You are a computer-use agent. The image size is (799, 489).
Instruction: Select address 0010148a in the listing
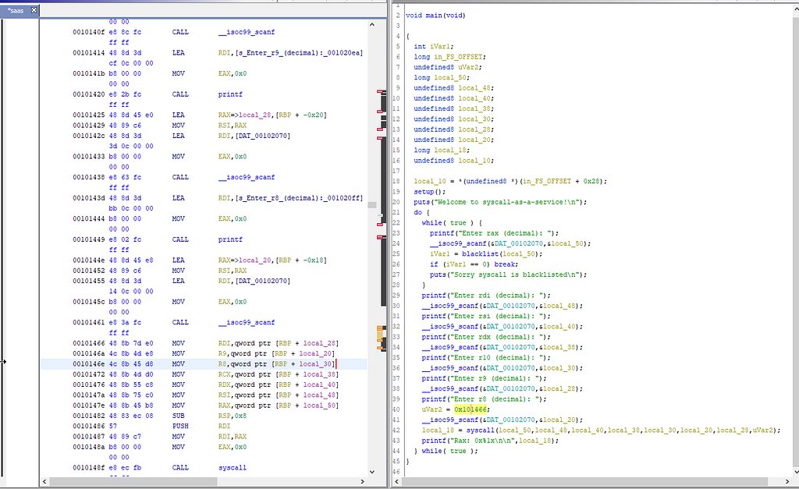click(x=88, y=447)
